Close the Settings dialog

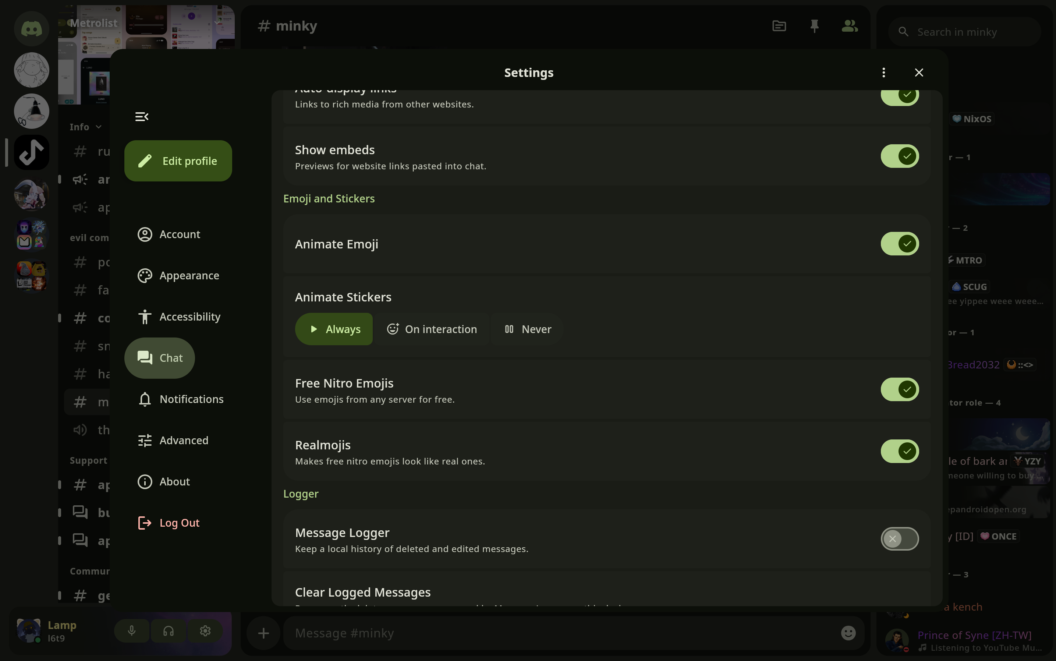pyautogui.click(x=919, y=73)
